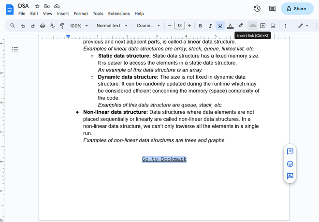Toggle bold formatting
Screen dimensions: 319x222
[201, 26]
